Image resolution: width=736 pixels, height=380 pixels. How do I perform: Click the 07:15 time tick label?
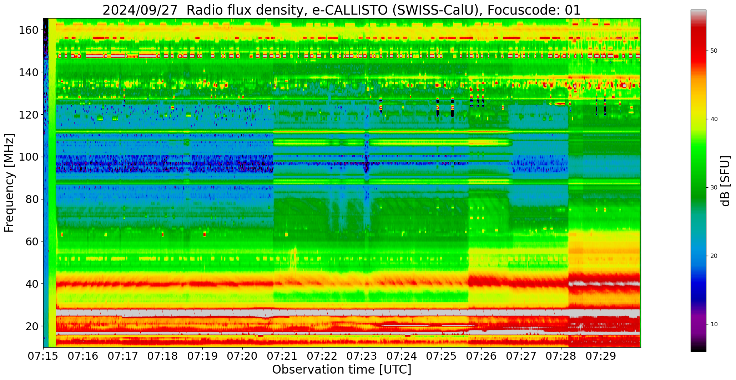point(44,356)
